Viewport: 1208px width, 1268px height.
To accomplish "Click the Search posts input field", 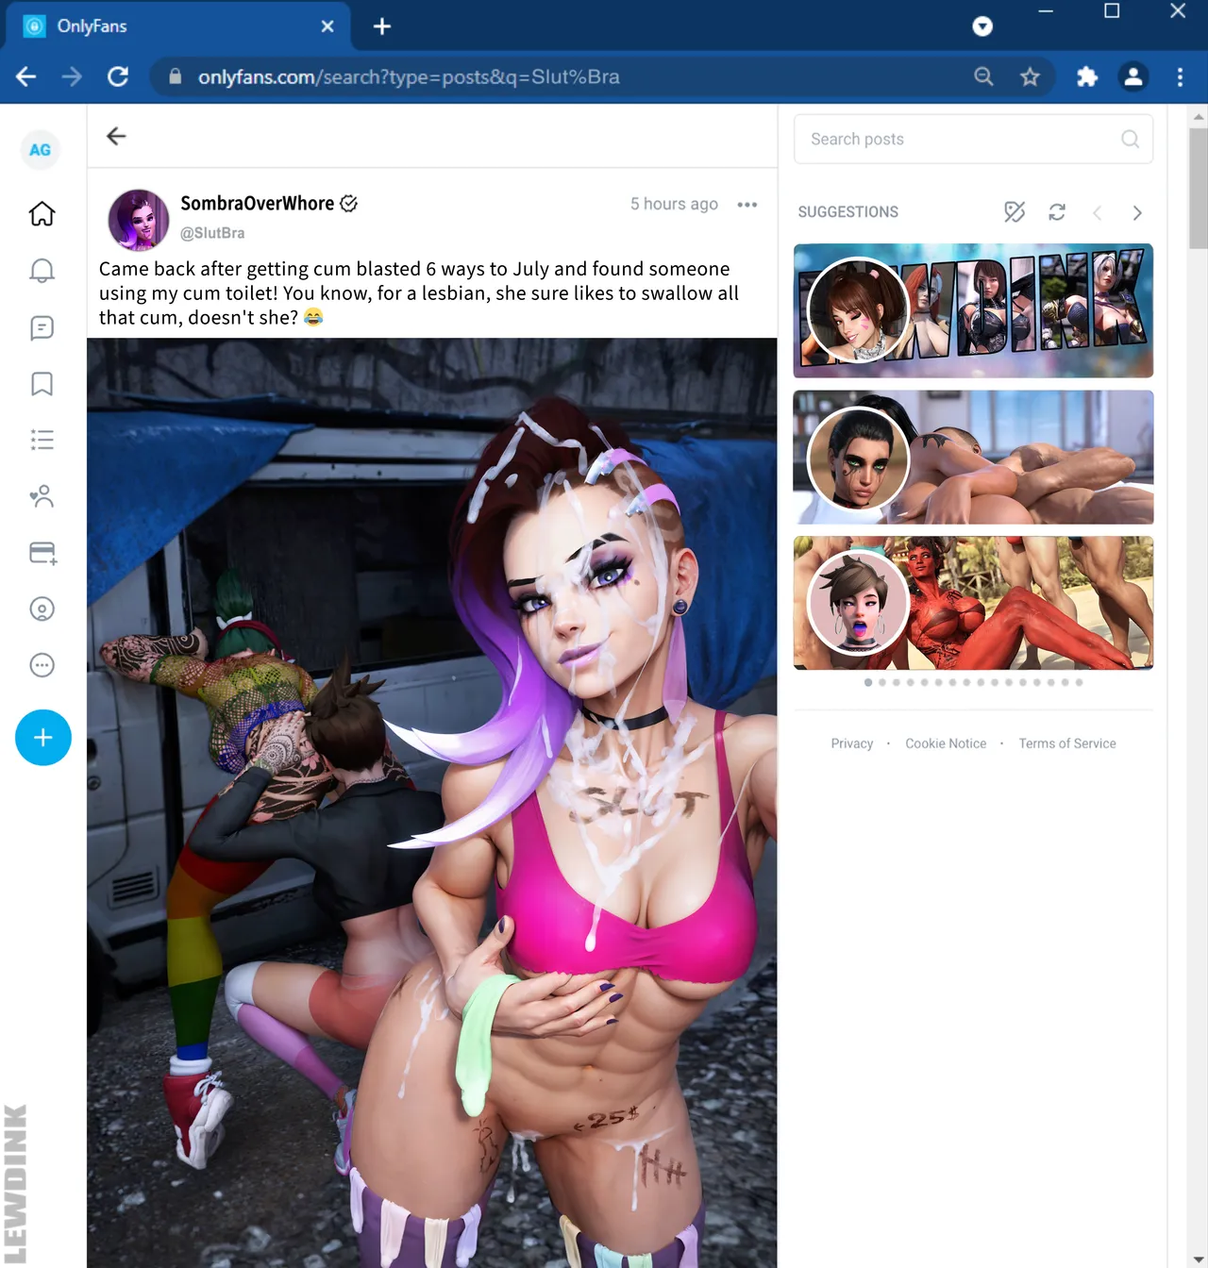I will coord(973,139).
